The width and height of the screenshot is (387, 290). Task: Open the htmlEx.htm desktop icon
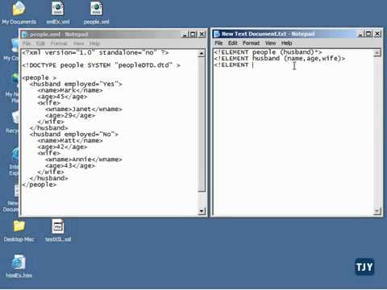[x=19, y=267]
